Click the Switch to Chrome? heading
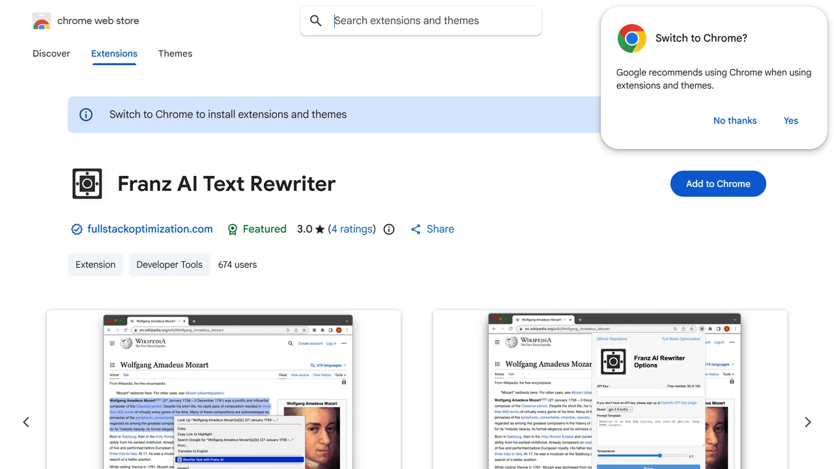The image size is (834, 469). [701, 38]
